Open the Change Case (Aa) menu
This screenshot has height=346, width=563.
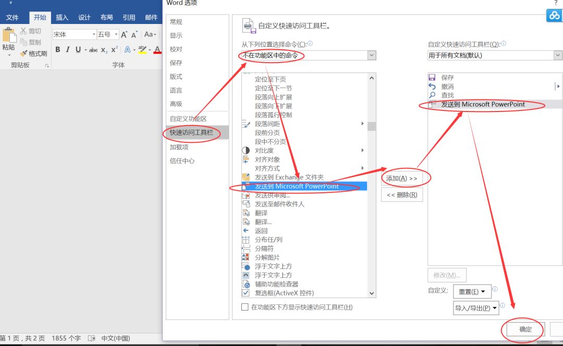pyautogui.click(x=150, y=34)
